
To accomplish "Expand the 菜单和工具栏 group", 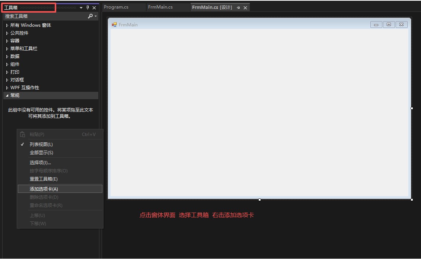I will point(7,49).
